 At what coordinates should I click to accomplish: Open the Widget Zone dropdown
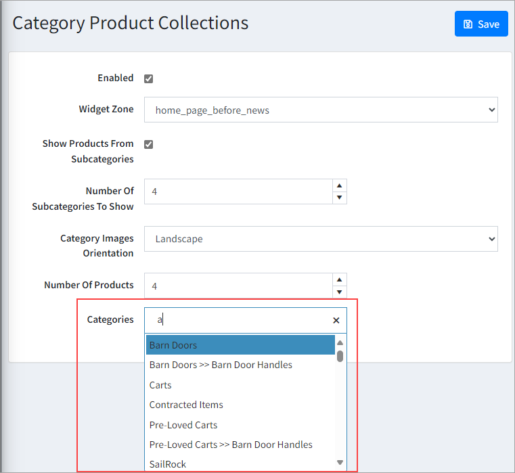point(321,110)
